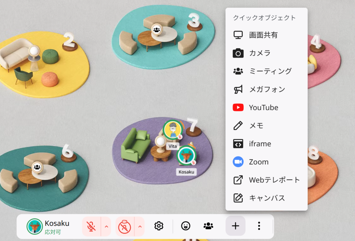Viewport: 355px width, 241px height.
Task: Expand camera options chevron
Action: (x=140, y=226)
